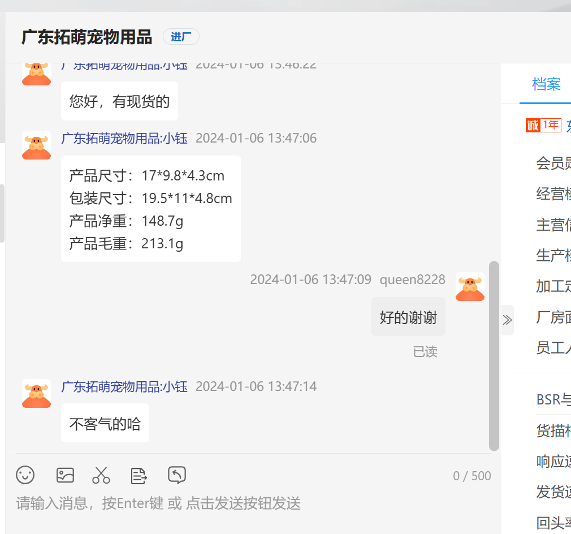Click the scissors screenshot icon
This screenshot has height=534, width=571.
[x=101, y=475]
